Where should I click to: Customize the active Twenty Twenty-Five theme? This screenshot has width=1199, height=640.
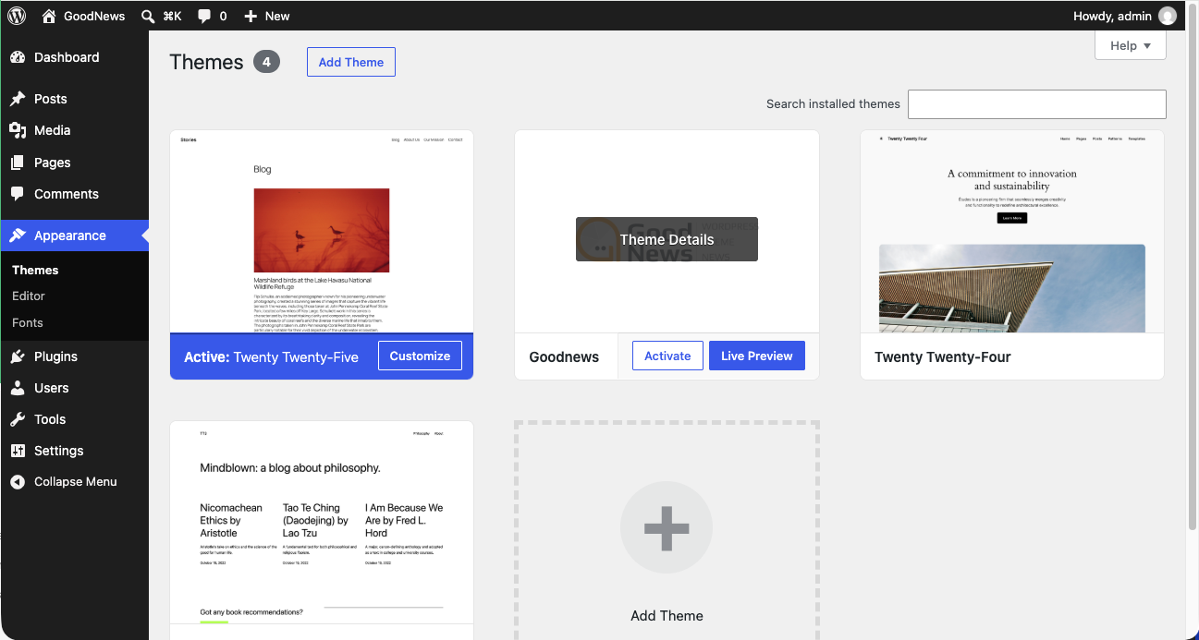click(420, 356)
